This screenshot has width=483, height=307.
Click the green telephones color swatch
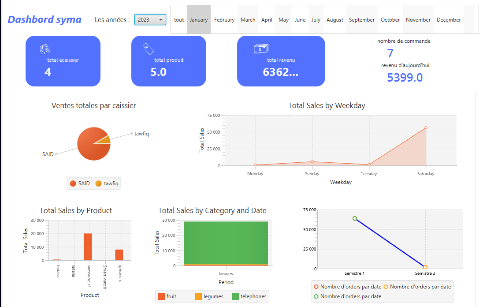pos(235,296)
